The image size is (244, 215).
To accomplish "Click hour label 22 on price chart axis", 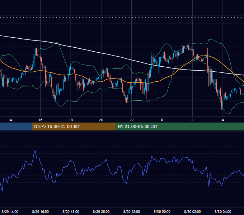I will [132, 120].
